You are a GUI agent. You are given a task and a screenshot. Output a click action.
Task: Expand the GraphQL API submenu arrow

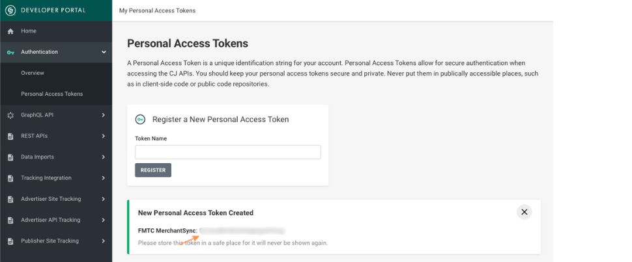tap(104, 115)
